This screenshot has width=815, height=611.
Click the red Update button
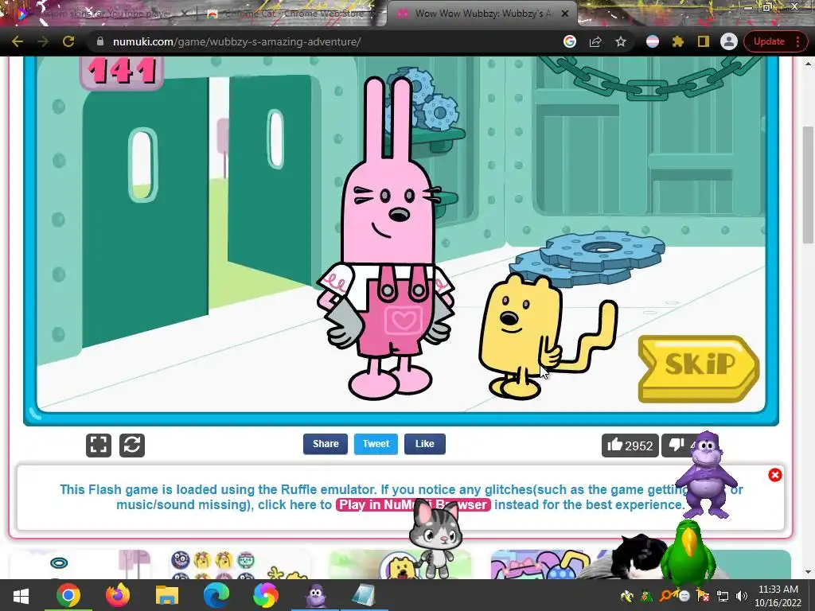click(769, 41)
